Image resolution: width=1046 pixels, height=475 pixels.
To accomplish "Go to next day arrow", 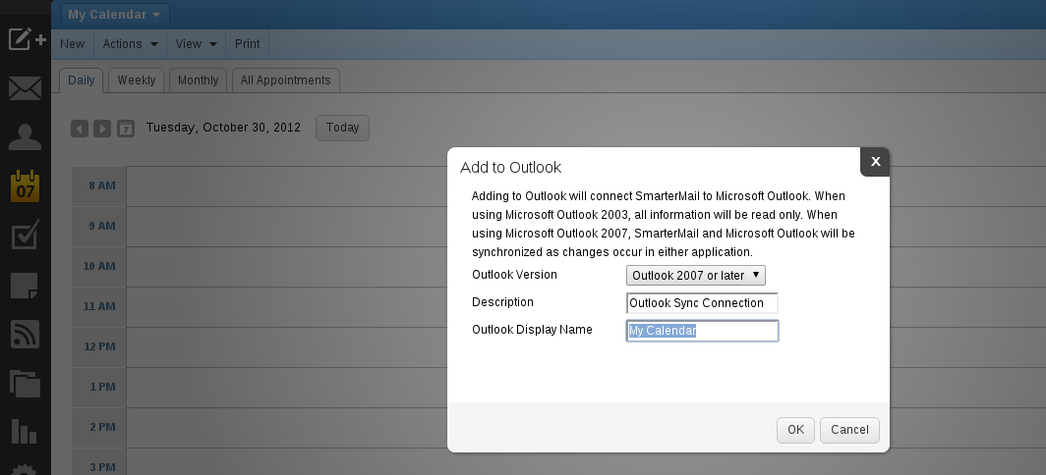I will click(x=102, y=129).
